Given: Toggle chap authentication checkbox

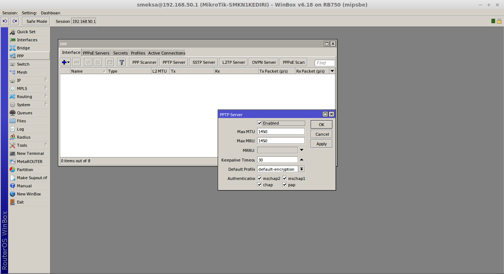Looking at the screenshot, I should click(x=260, y=185).
